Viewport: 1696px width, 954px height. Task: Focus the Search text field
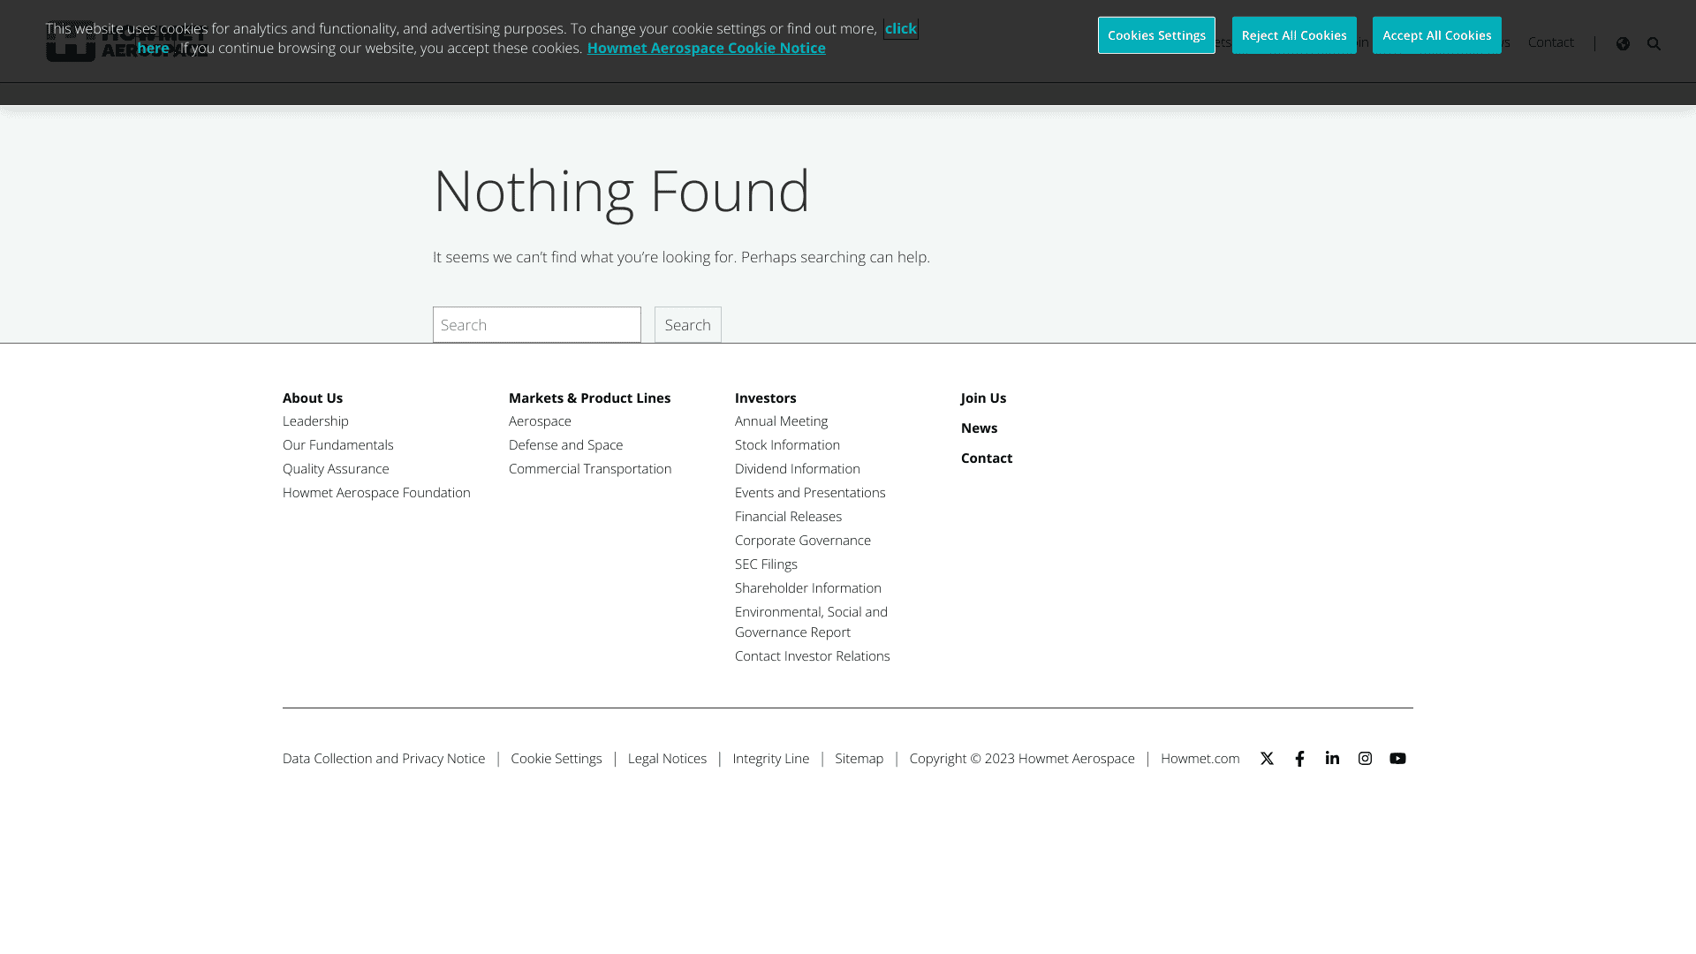[x=536, y=325]
